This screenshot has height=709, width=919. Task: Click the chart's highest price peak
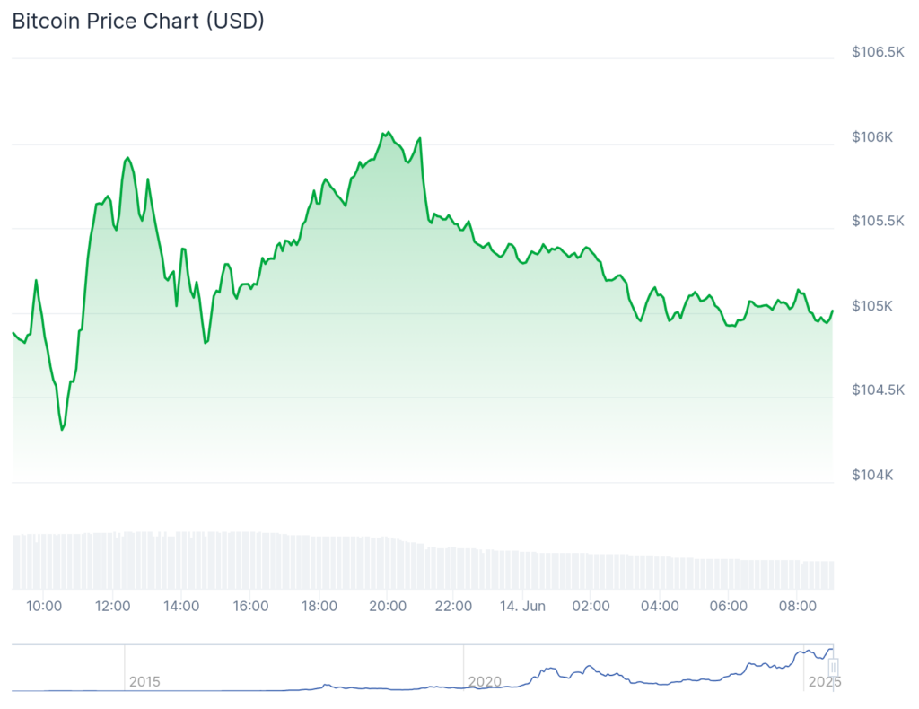click(x=387, y=132)
